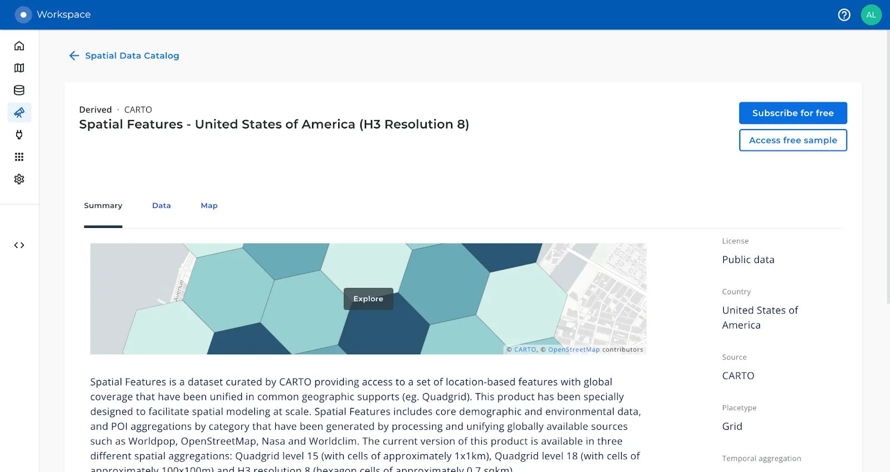Open the Data Explorer database icon
890x472 pixels.
(19, 90)
